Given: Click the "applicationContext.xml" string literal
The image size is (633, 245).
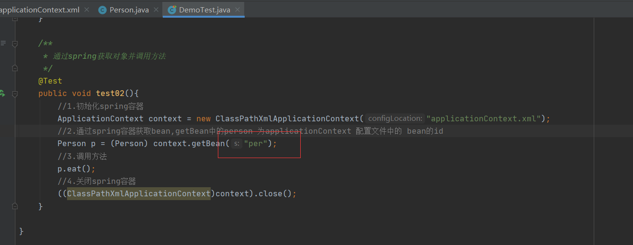Looking at the screenshot, I should coord(484,118).
